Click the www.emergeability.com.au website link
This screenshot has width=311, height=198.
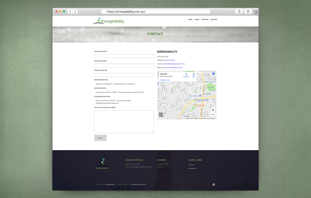(x=173, y=68)
